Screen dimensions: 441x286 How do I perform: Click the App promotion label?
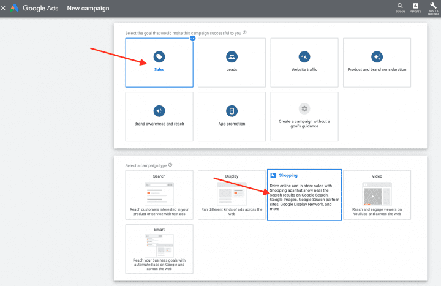click(x=232, y=124)
